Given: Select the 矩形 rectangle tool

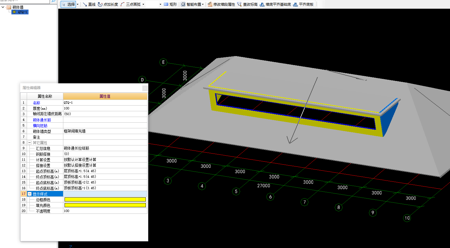Looking at the screenshot, I should 170,4.
